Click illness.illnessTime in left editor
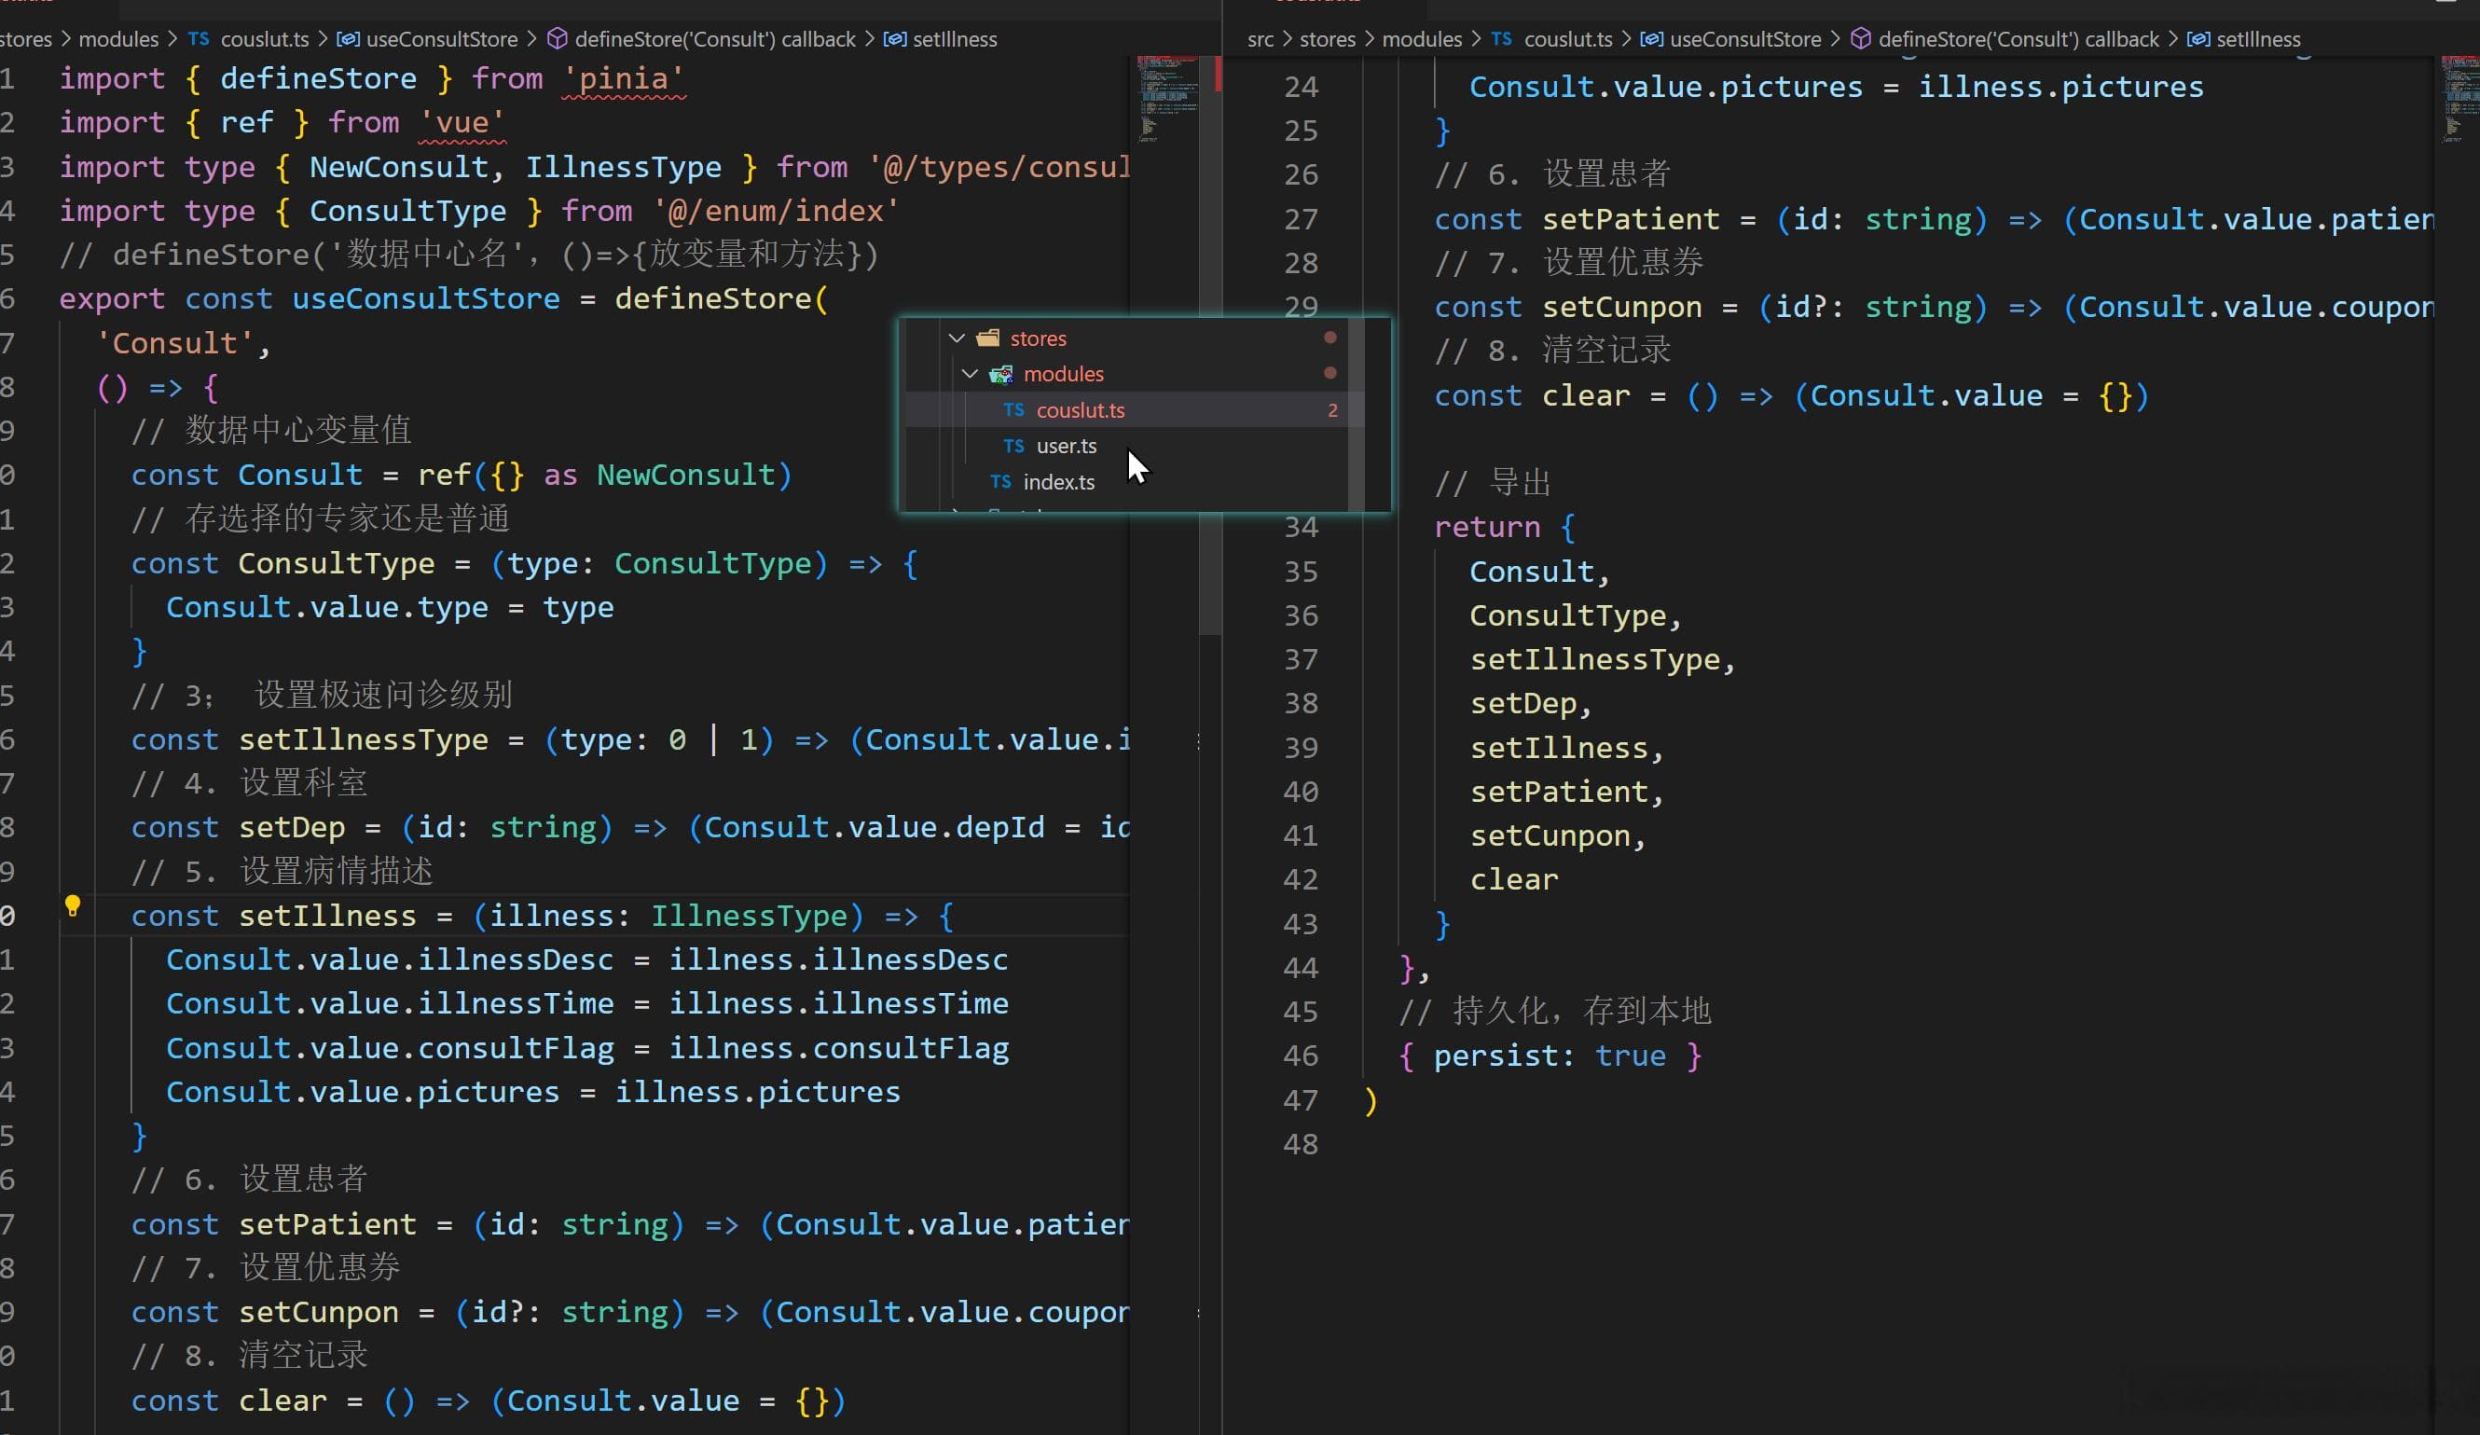The image size is (2480, 1435). 838,1004
